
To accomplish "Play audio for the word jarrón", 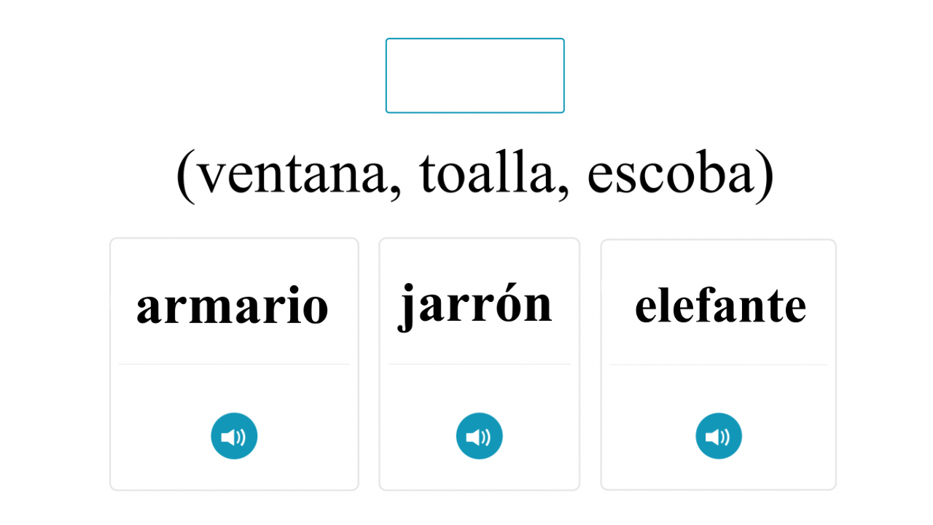I will pos(479,436).
